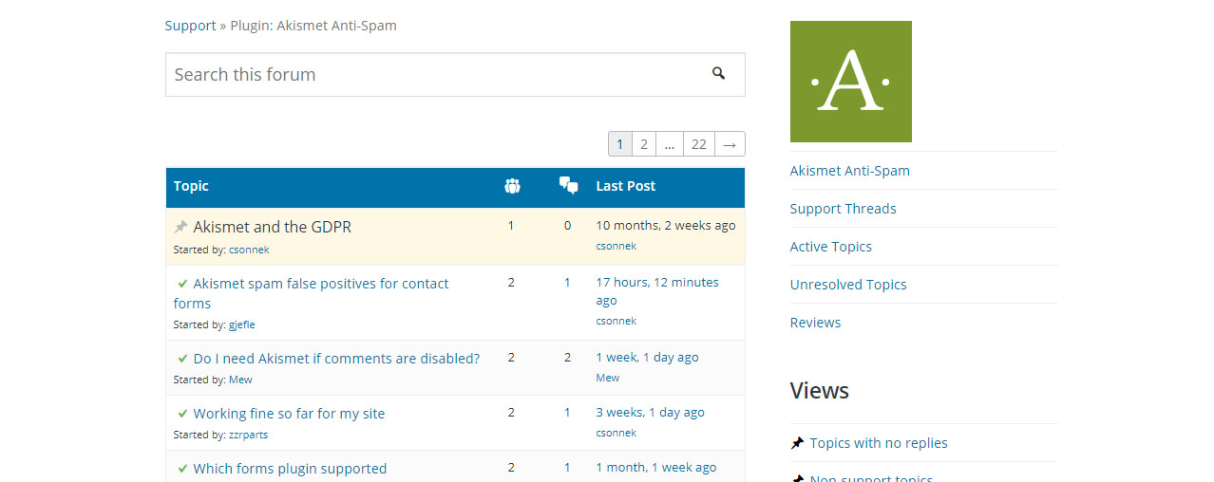Screen dimensions: 1214x482
Task: Open author gjefle profile
Action: click(241, 324)
